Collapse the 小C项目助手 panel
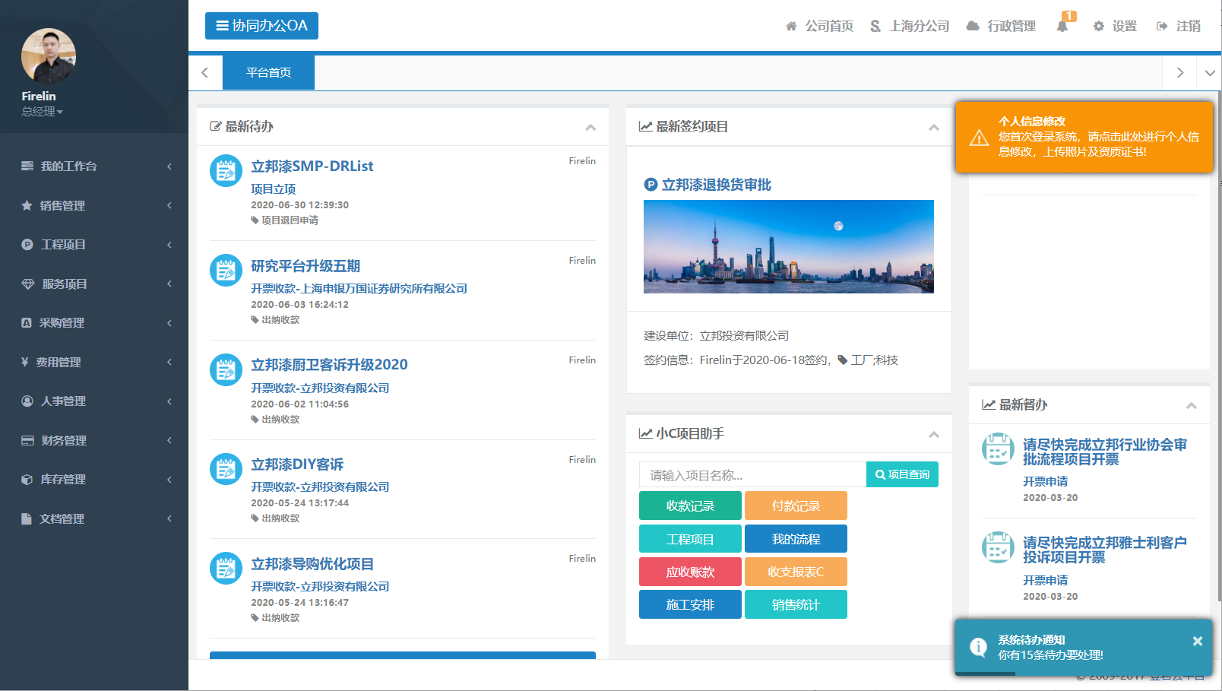The height and width of the screenshot is (691, 1222). click(934, 435)
